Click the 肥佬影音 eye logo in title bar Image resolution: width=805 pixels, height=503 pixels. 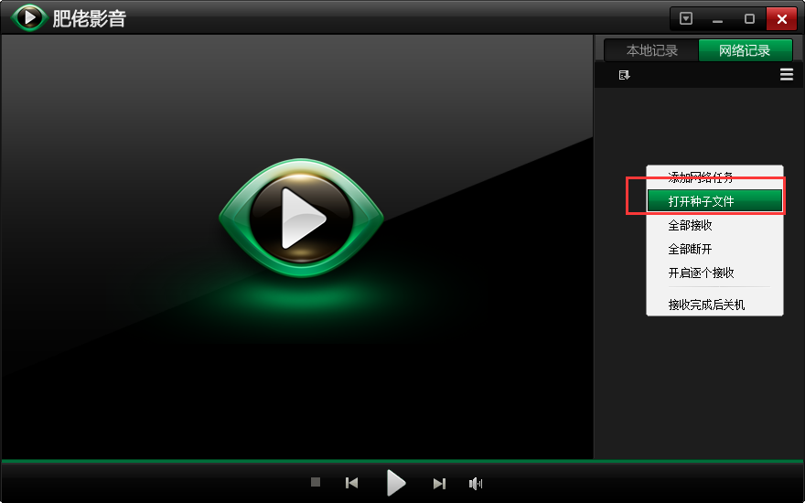(x=29, y=17)
